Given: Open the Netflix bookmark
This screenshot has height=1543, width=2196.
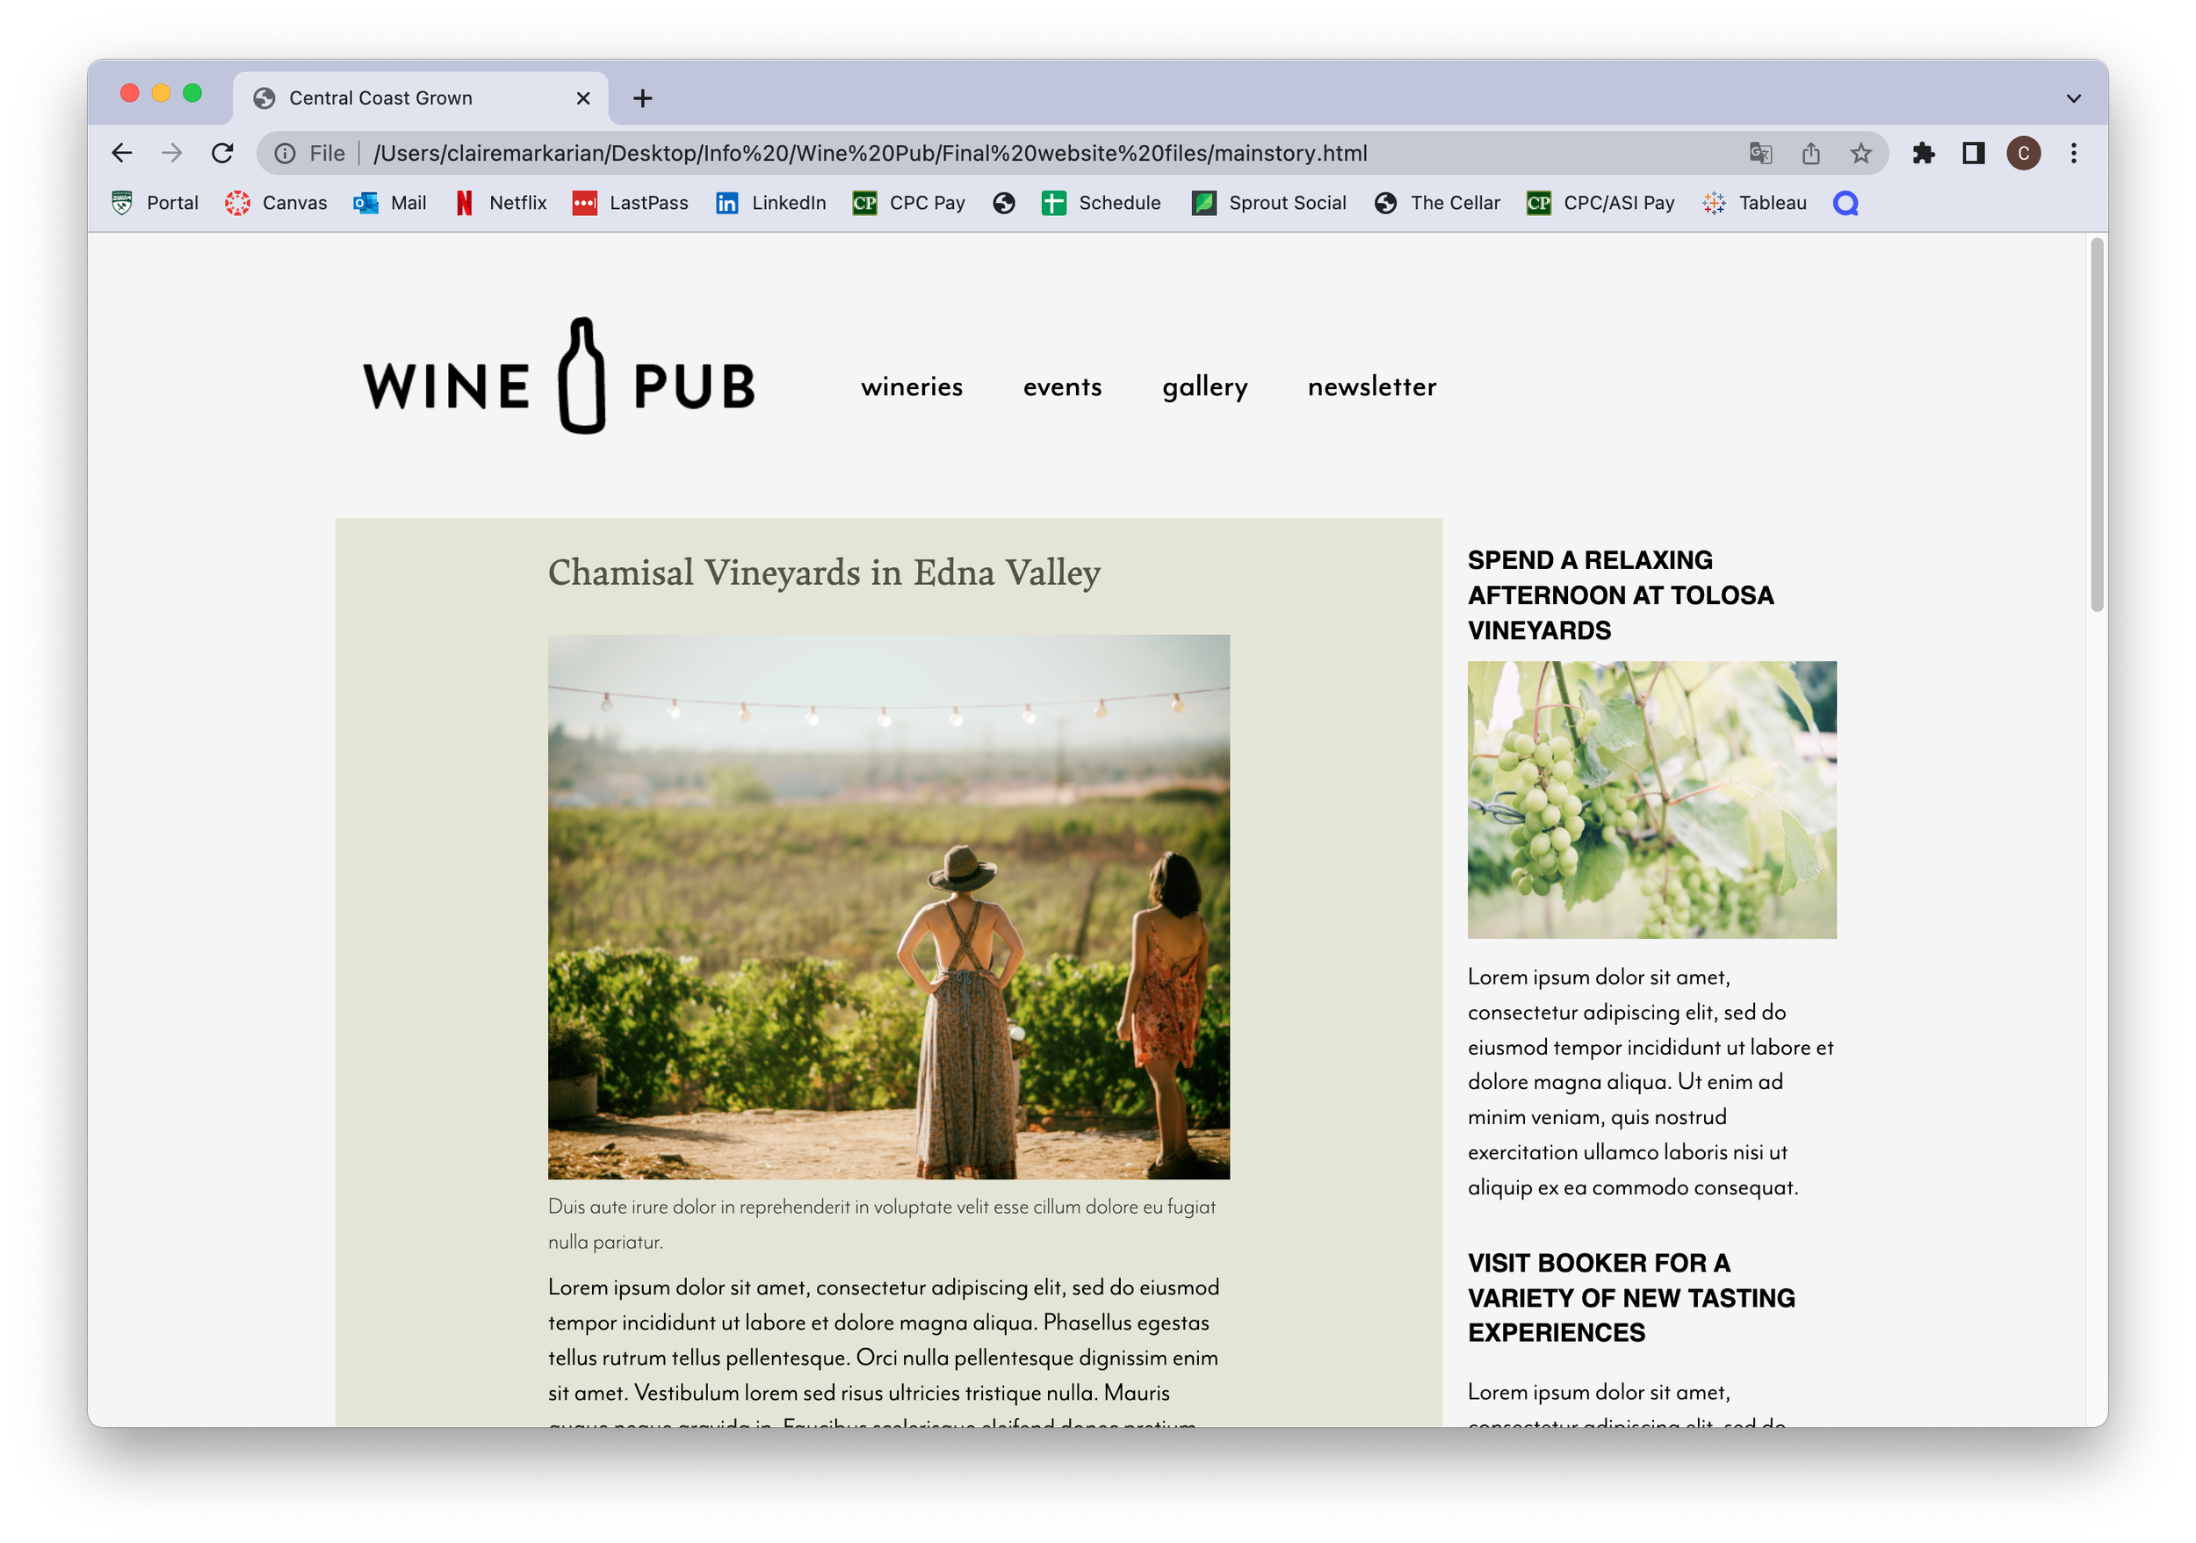Looking at the screenshot, I should click(x=502, y=203).
